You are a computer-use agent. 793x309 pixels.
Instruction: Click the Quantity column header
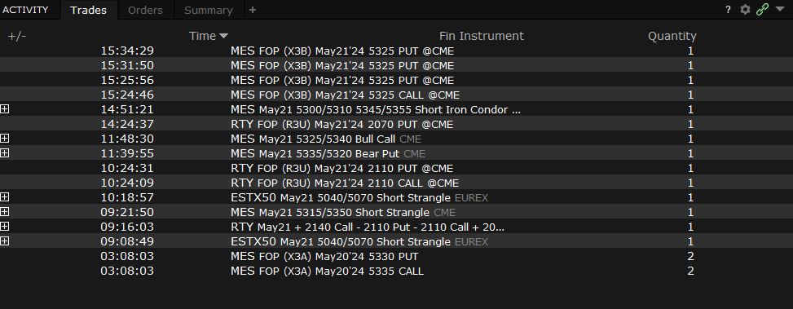[672, 36]
